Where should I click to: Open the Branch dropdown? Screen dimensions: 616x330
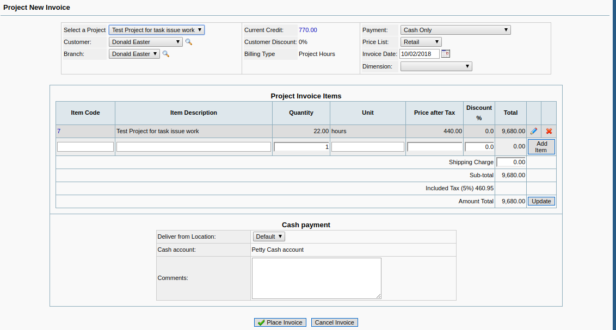coord(134,54)
